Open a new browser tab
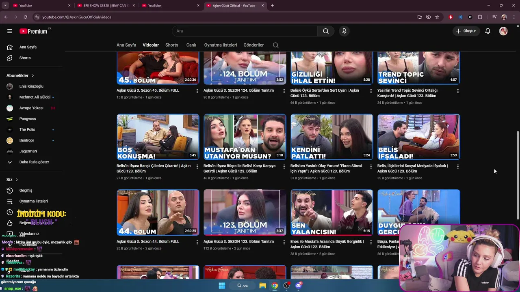Image resolution: width=520 pixels, height=292 pixels. click(272, 6)
